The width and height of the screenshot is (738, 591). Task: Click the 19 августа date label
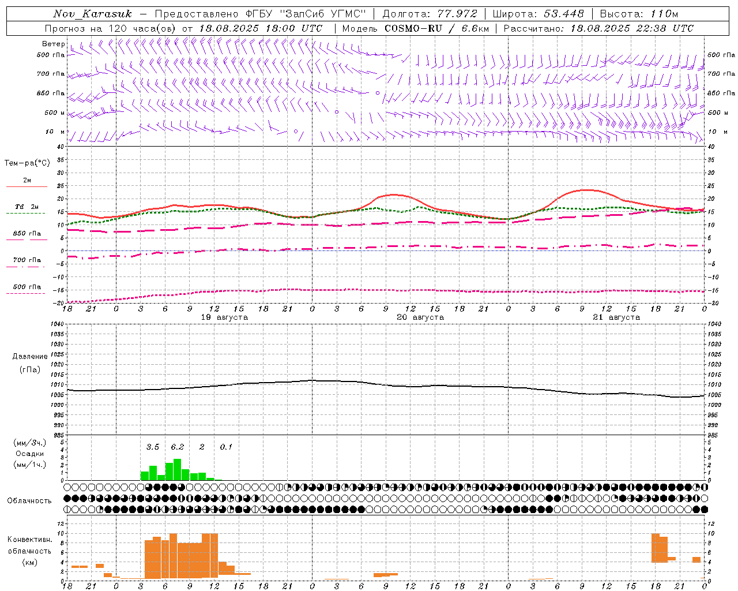click(x=224, y=317)
